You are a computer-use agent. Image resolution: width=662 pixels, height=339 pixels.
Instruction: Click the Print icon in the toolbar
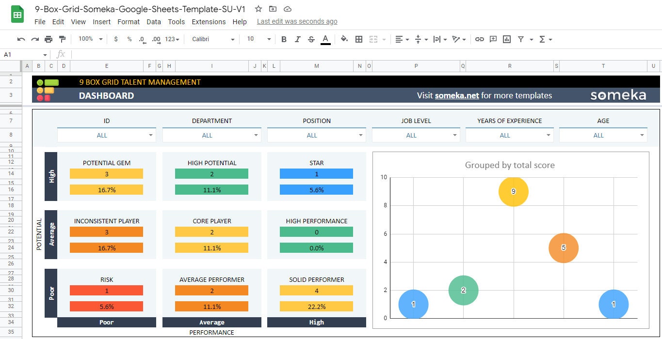(x=48, y=39)
